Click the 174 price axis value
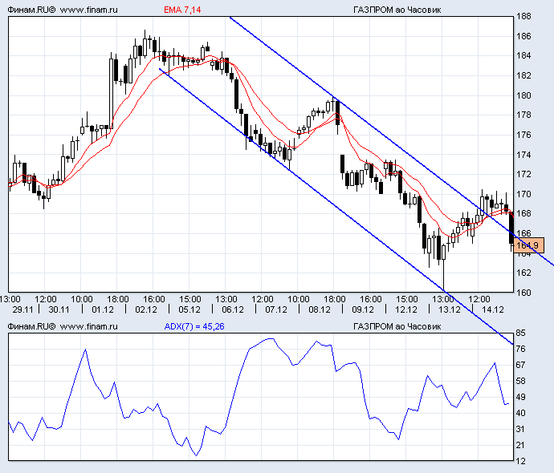Image resolution: width=554 pixels, height=473 pixels. point(523,155)
